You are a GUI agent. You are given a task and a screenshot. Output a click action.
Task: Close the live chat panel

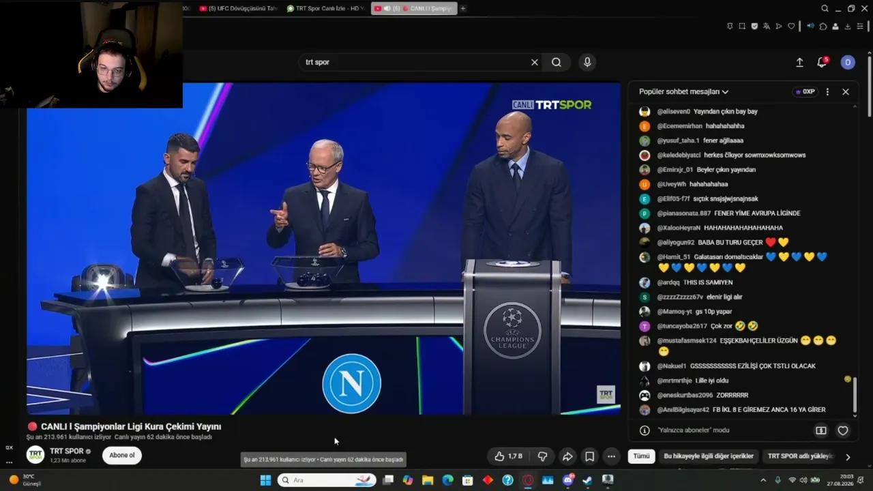(846, 91)
